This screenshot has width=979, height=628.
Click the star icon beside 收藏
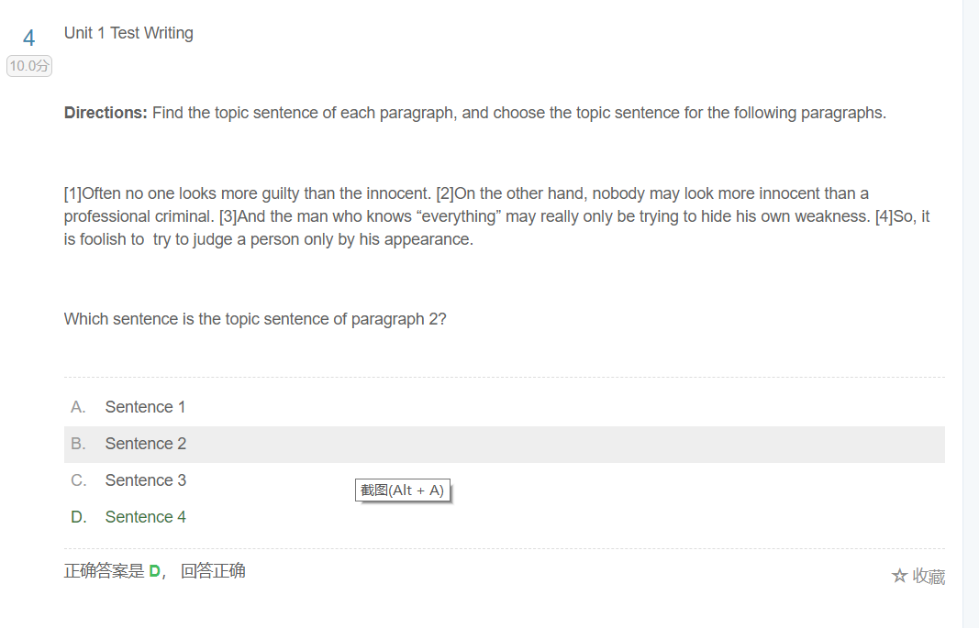tap(899, 576)
